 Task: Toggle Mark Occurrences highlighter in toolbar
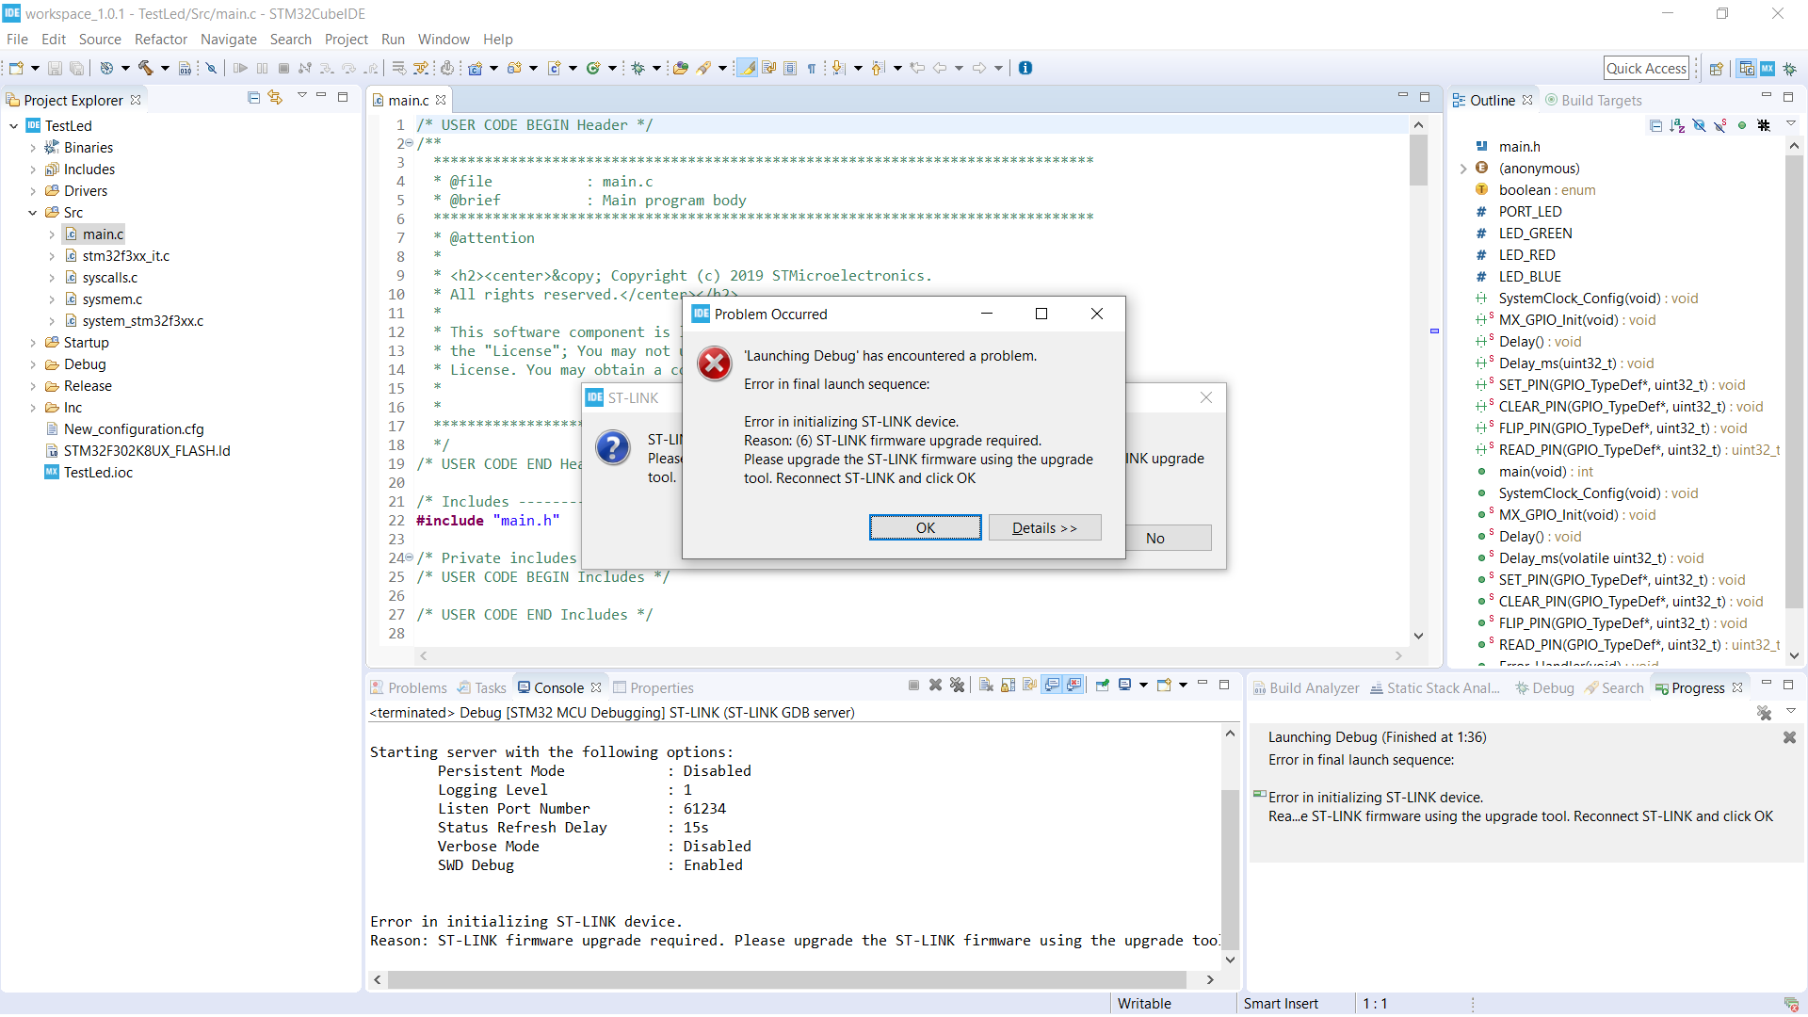pos(747,68)
